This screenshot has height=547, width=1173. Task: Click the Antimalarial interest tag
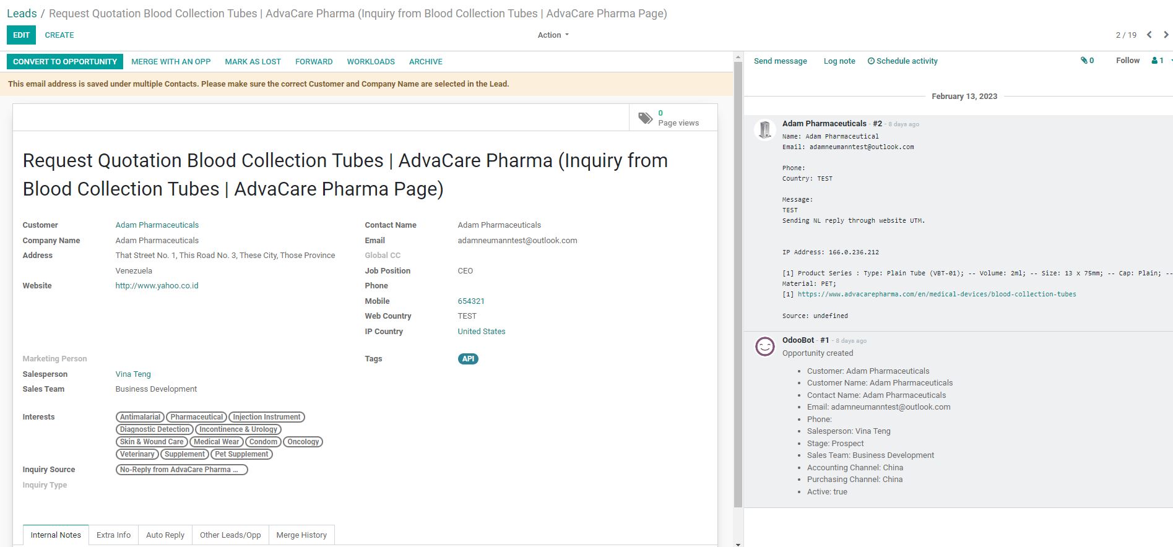[140, 417]
